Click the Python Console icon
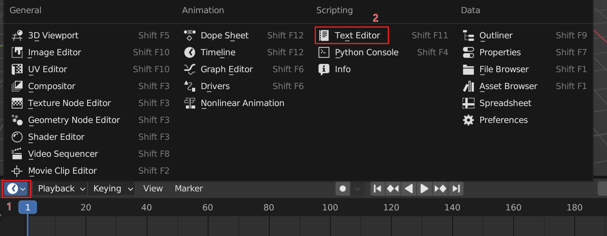Image resolution: width=607 pixels, height=236 pixels. pos(324,52)
